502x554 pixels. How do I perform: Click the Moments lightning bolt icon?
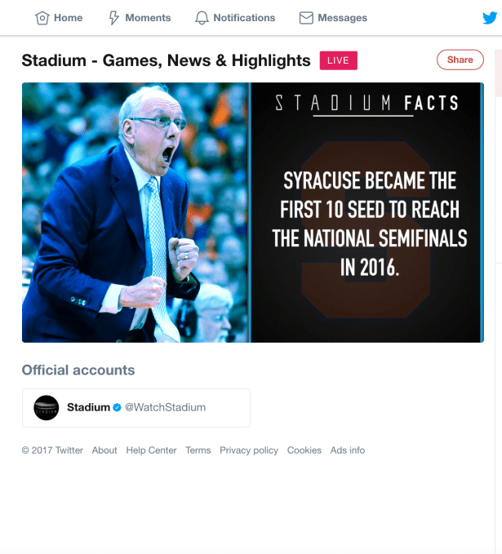click(x=113, y=18)
